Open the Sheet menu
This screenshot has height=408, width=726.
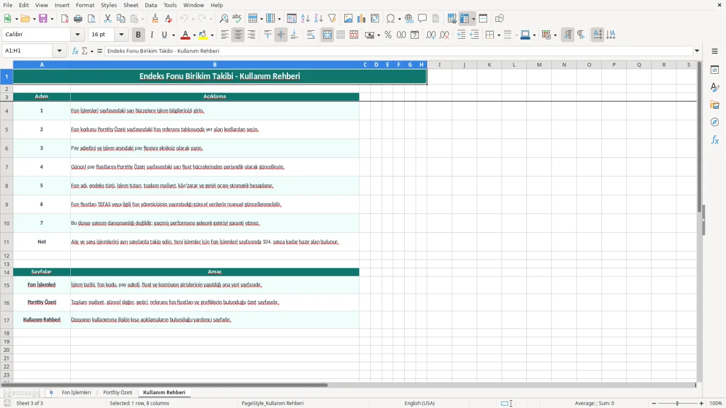pyautogui.click(x=131, y=5)
